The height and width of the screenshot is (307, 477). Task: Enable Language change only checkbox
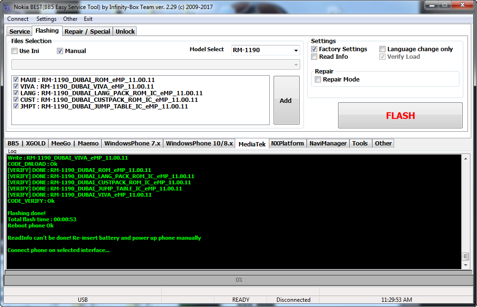pos(382,49)
